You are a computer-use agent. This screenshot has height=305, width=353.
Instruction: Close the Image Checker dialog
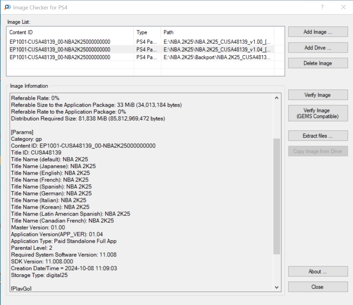click(318, 287)
